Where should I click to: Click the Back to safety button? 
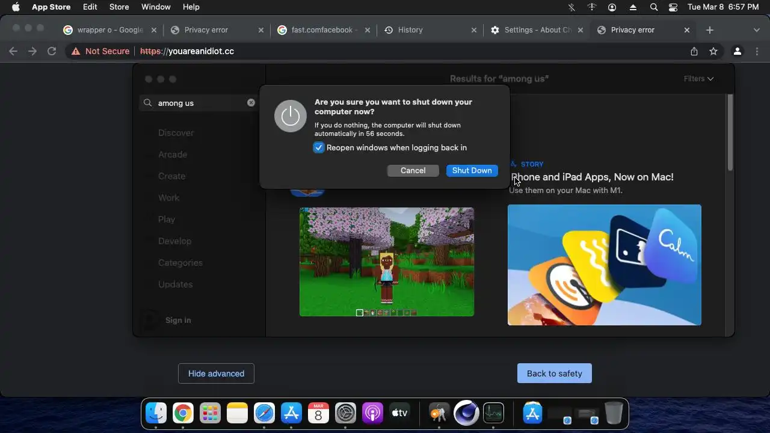pos(554,373)
